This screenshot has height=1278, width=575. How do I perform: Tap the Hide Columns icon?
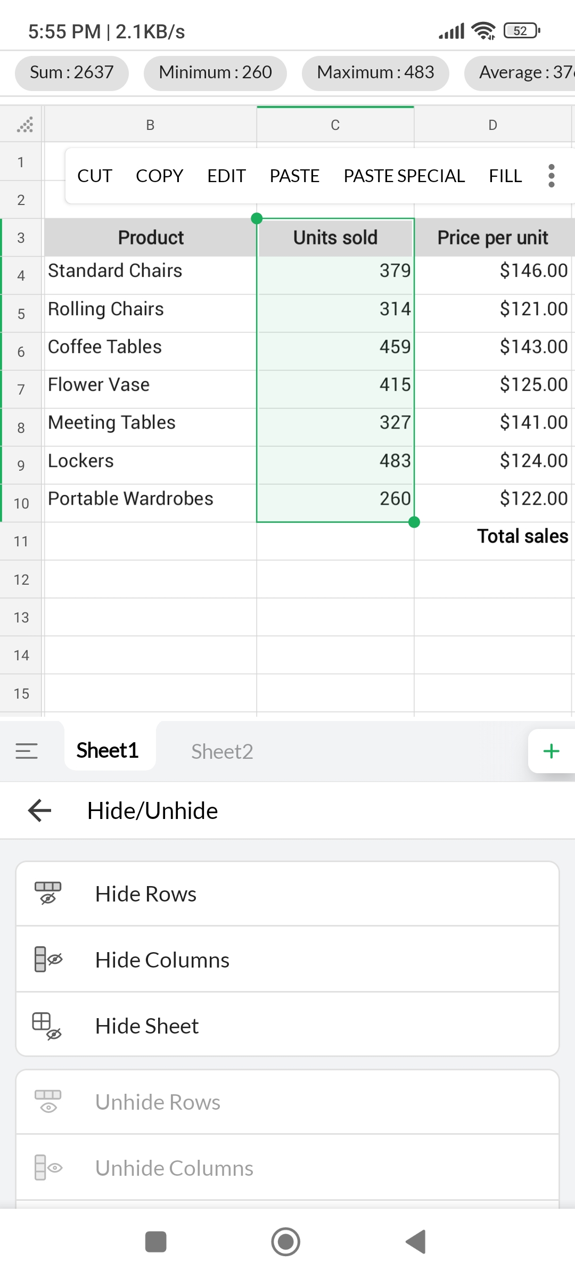coord(48,960)
